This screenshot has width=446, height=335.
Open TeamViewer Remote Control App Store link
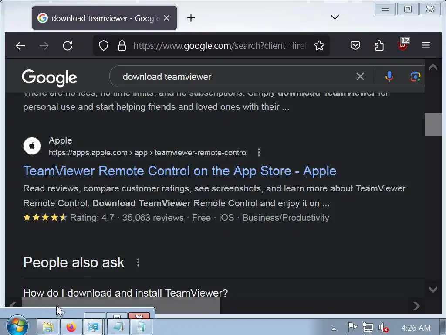pyautogui.click(x=179, y=171)
